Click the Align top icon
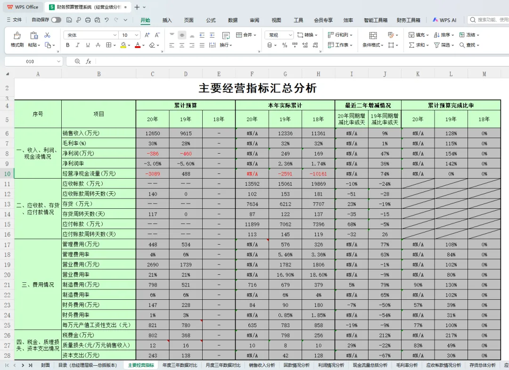509x370 pixels. [x=172, y=35]
